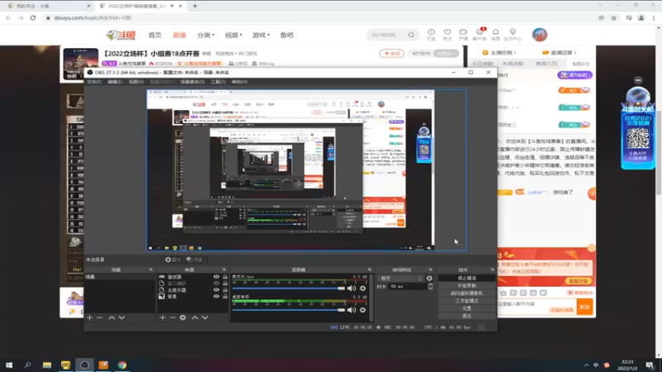This screenshot has height=372, width=662.
Task: Open settings gear for the desktop audio track
Action: 362,310
